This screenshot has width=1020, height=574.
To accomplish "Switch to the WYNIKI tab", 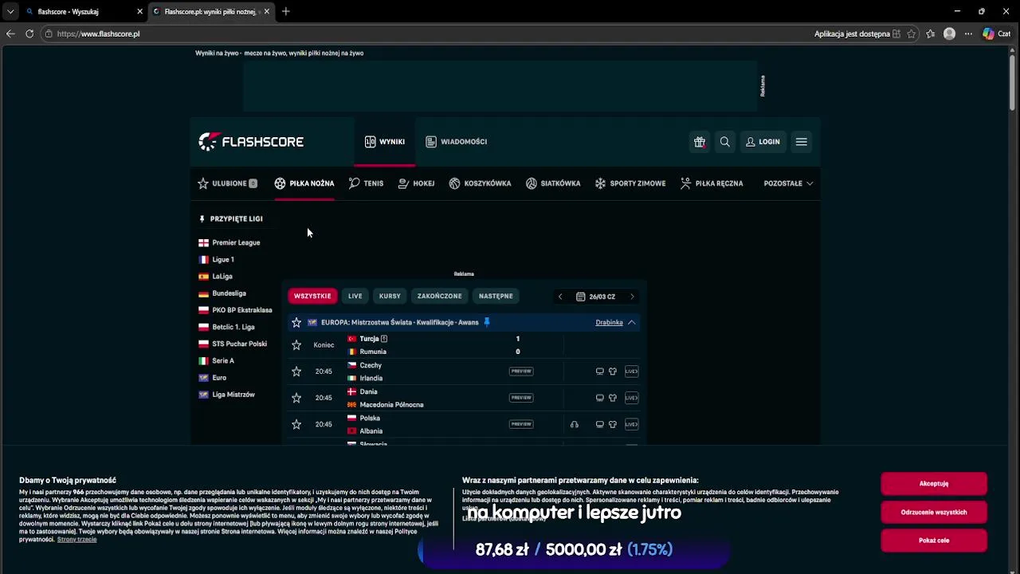I will click(x=385, y=142).
